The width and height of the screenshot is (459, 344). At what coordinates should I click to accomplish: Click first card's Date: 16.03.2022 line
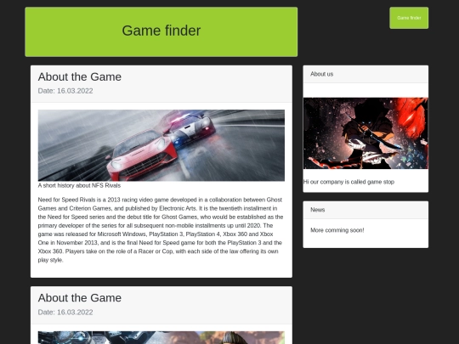point(65,91)
